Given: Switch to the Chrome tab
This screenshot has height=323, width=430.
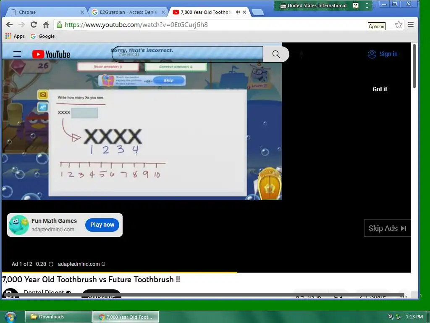Looking at the screenshot, I should [46, 12].
